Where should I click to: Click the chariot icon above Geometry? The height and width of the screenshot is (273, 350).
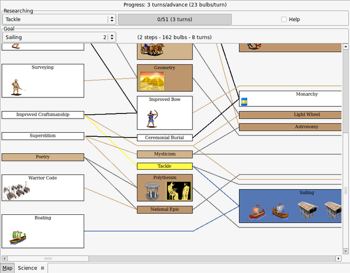153,49
